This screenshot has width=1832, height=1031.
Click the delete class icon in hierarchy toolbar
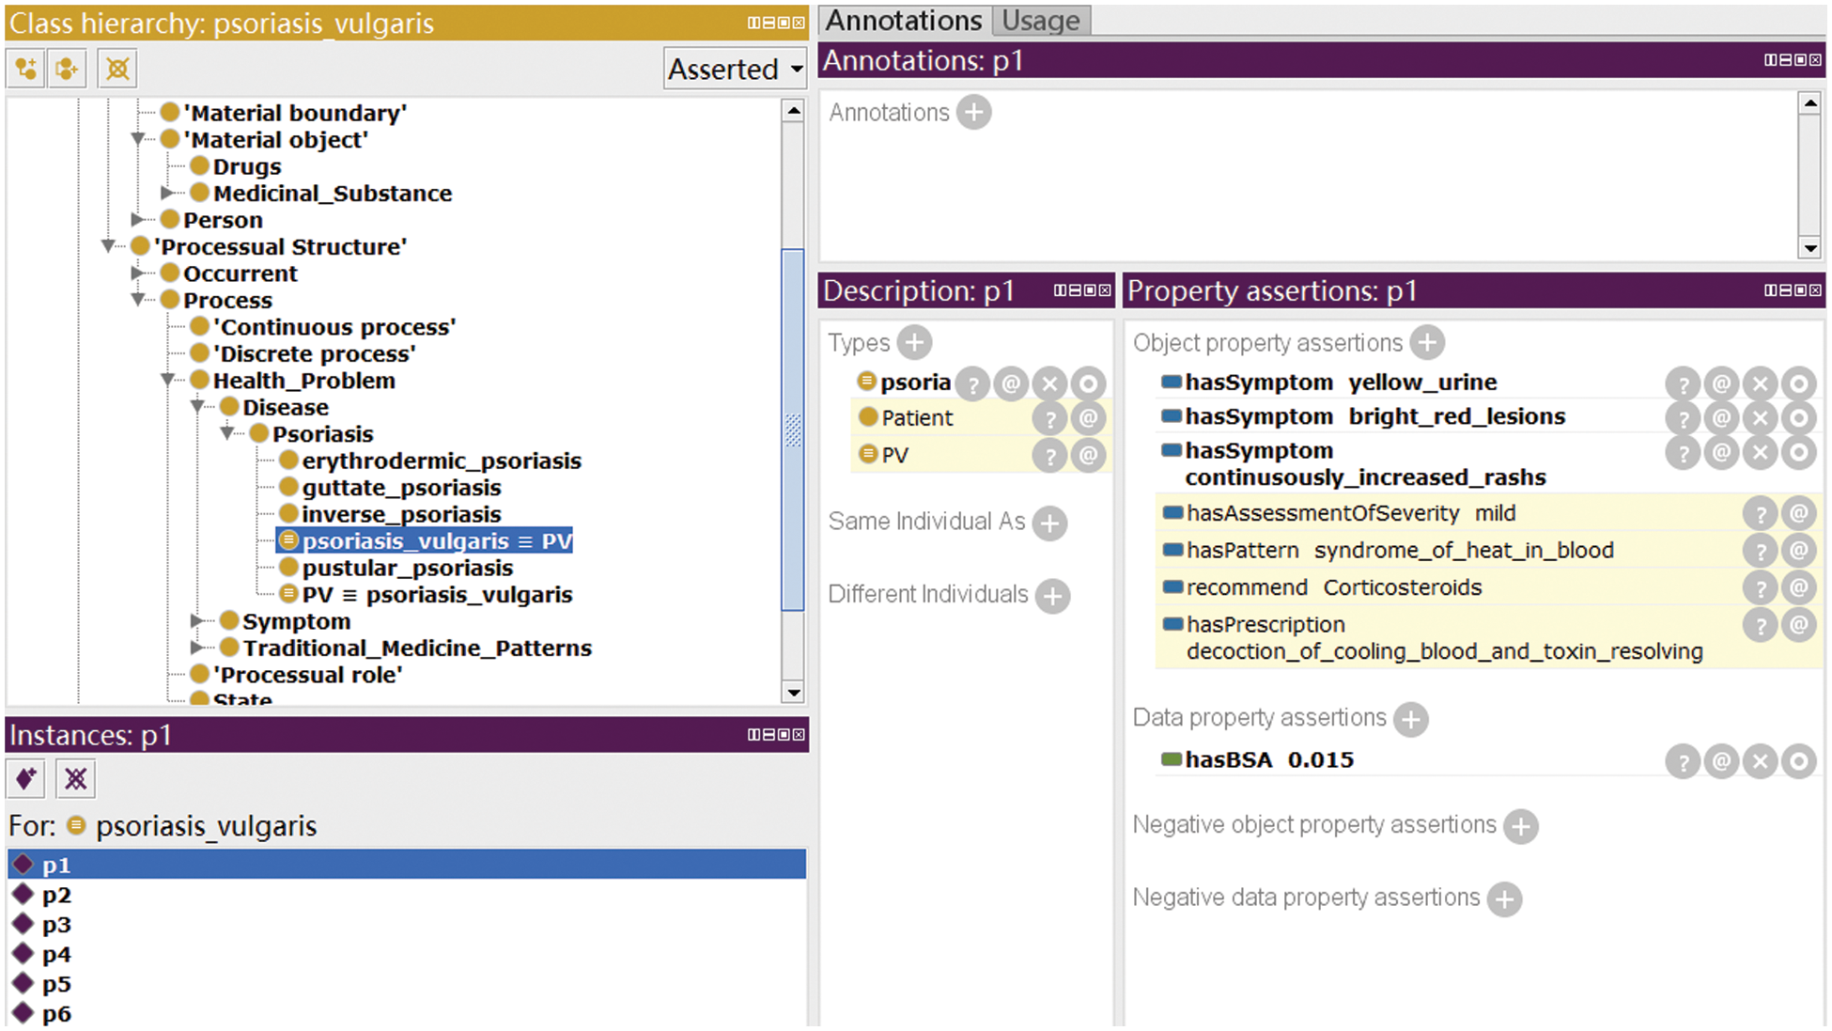click(116, 69)
